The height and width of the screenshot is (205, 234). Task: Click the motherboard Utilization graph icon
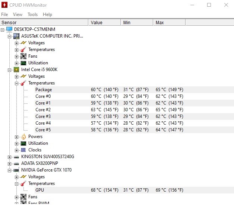[23, 63]
